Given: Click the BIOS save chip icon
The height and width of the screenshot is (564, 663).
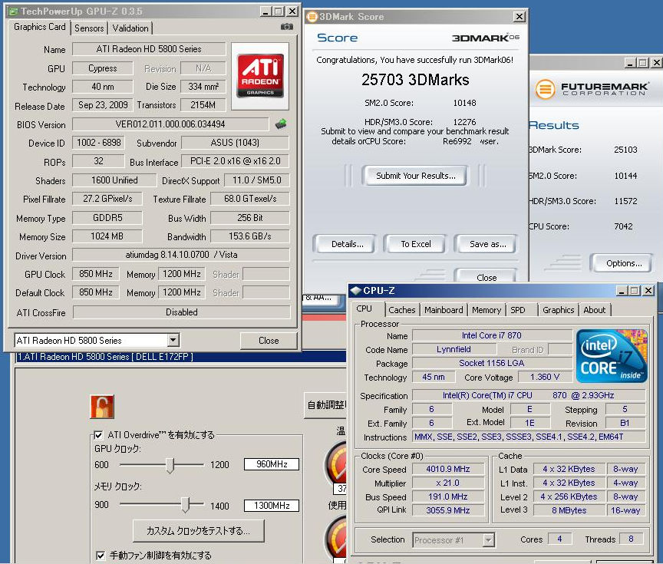Looking at the screenshot, I should [x=281, y=124].
